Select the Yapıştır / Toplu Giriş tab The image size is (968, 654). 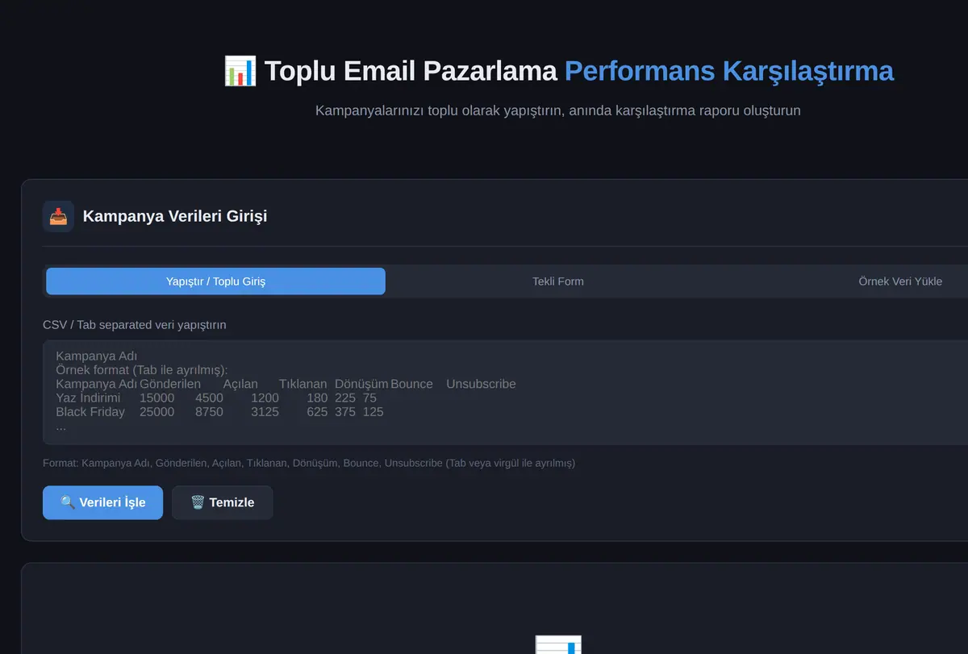(x=215, y=281)
